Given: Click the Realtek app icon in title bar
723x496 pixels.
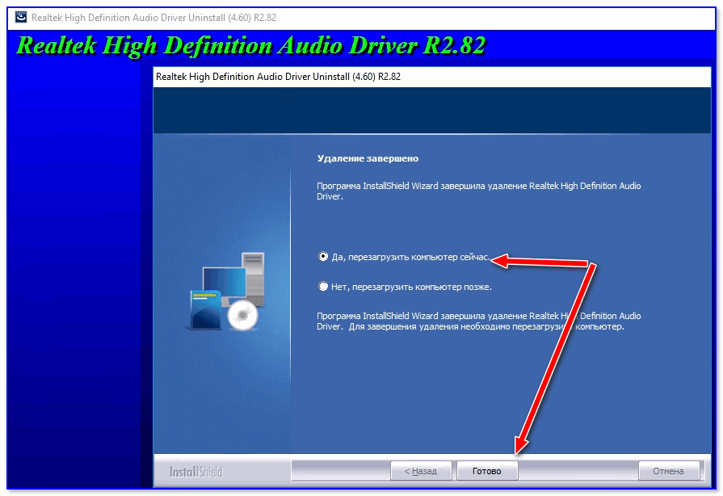Looking at the screenshot, I should pyautogui.click(x=20, y=16).
